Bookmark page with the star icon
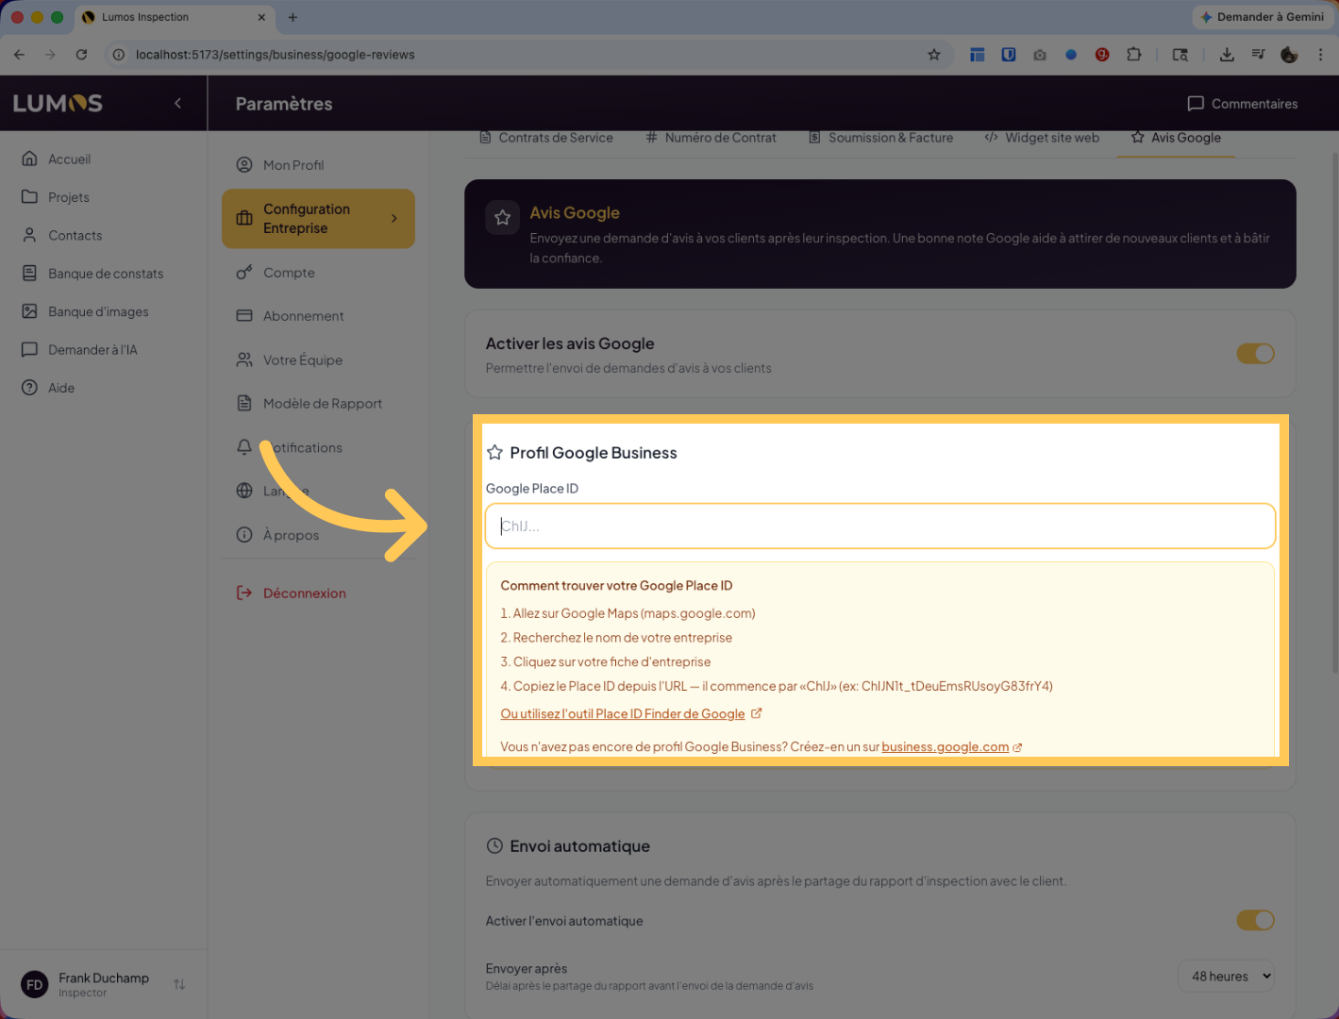1339x1019 pixels. coord(933,55)
